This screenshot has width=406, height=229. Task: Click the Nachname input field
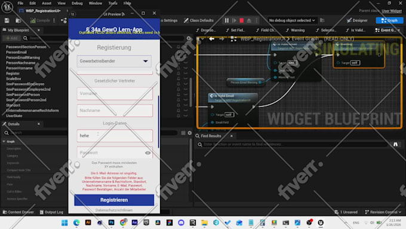coord(115,111)
